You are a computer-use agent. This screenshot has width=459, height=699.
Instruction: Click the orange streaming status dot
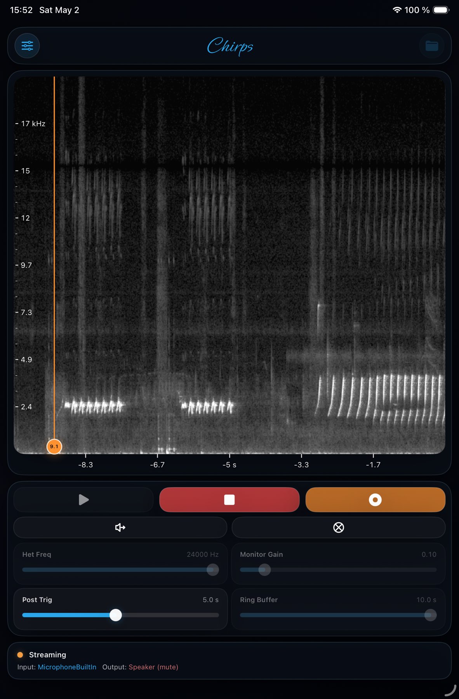20,655
